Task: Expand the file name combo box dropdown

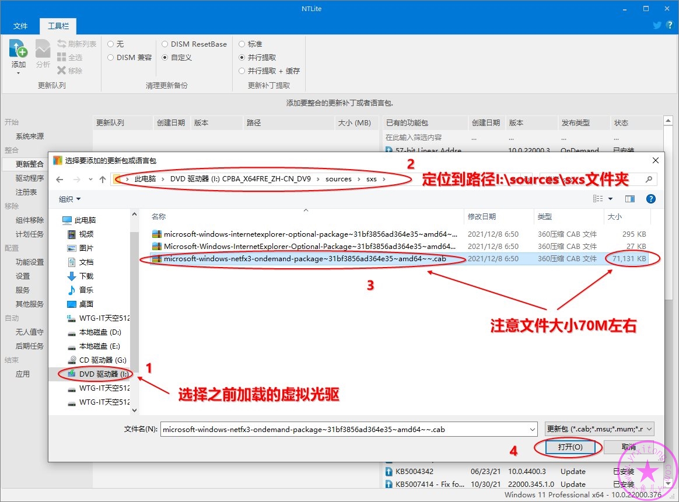Action: [532, 429]
